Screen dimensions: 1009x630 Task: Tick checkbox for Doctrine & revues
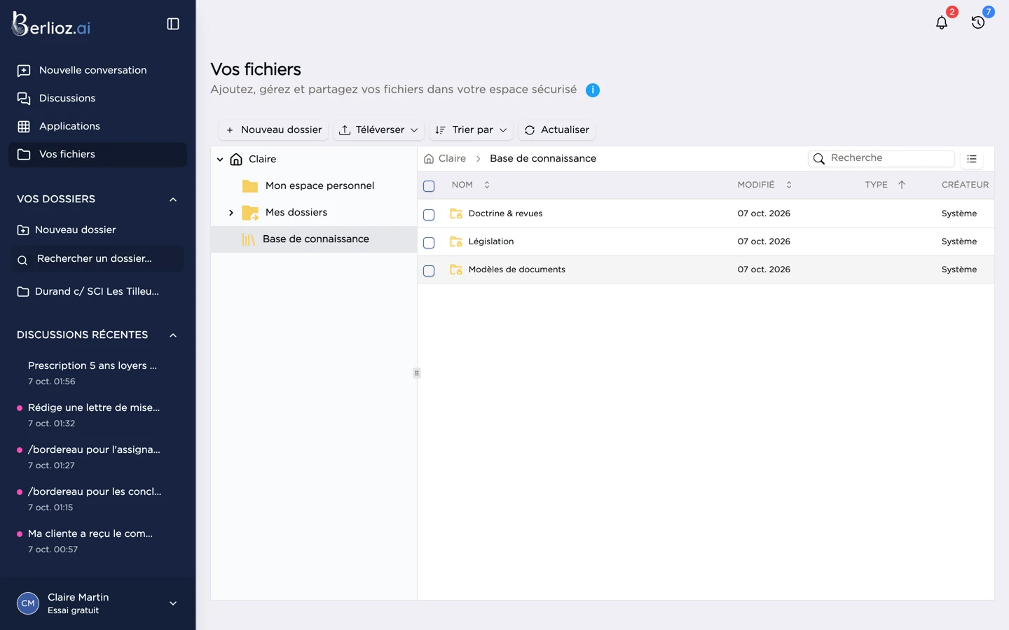tap(429, 215)
